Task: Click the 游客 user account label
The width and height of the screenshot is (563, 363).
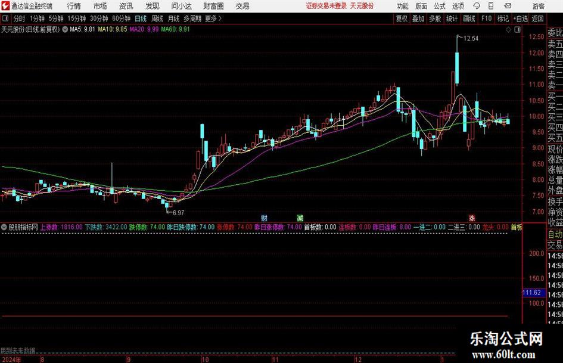Action: (539, 6)
